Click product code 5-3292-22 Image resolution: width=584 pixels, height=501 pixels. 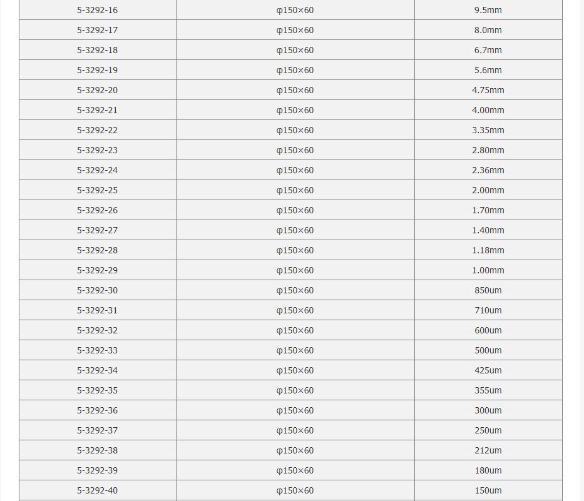coord(97,130)
